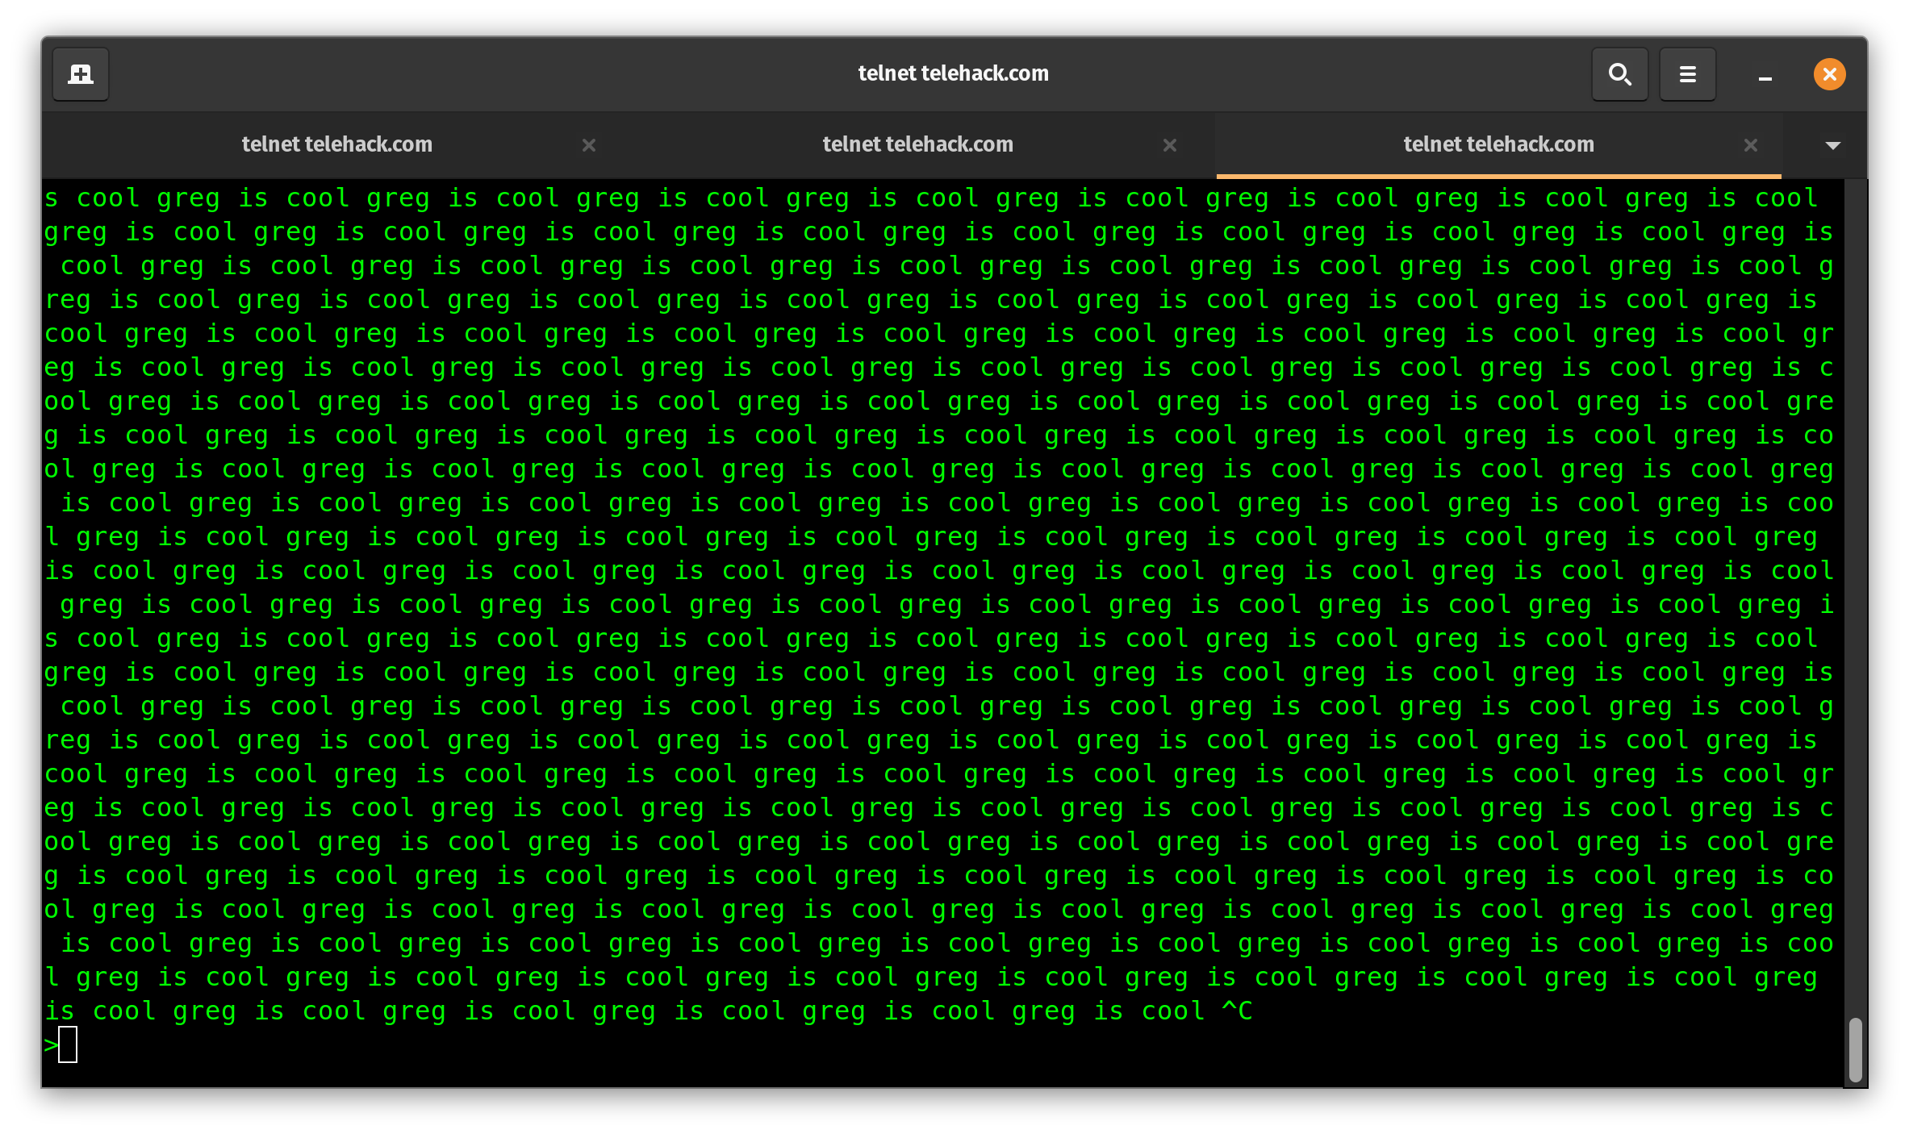This screenshot has width=1909, height=1134.
Task: Click the ^C at end of output
Action: (1237, 1011)
